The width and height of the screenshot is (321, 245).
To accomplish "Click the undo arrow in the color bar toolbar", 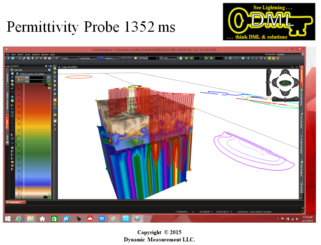I will (x=12, y=88).
